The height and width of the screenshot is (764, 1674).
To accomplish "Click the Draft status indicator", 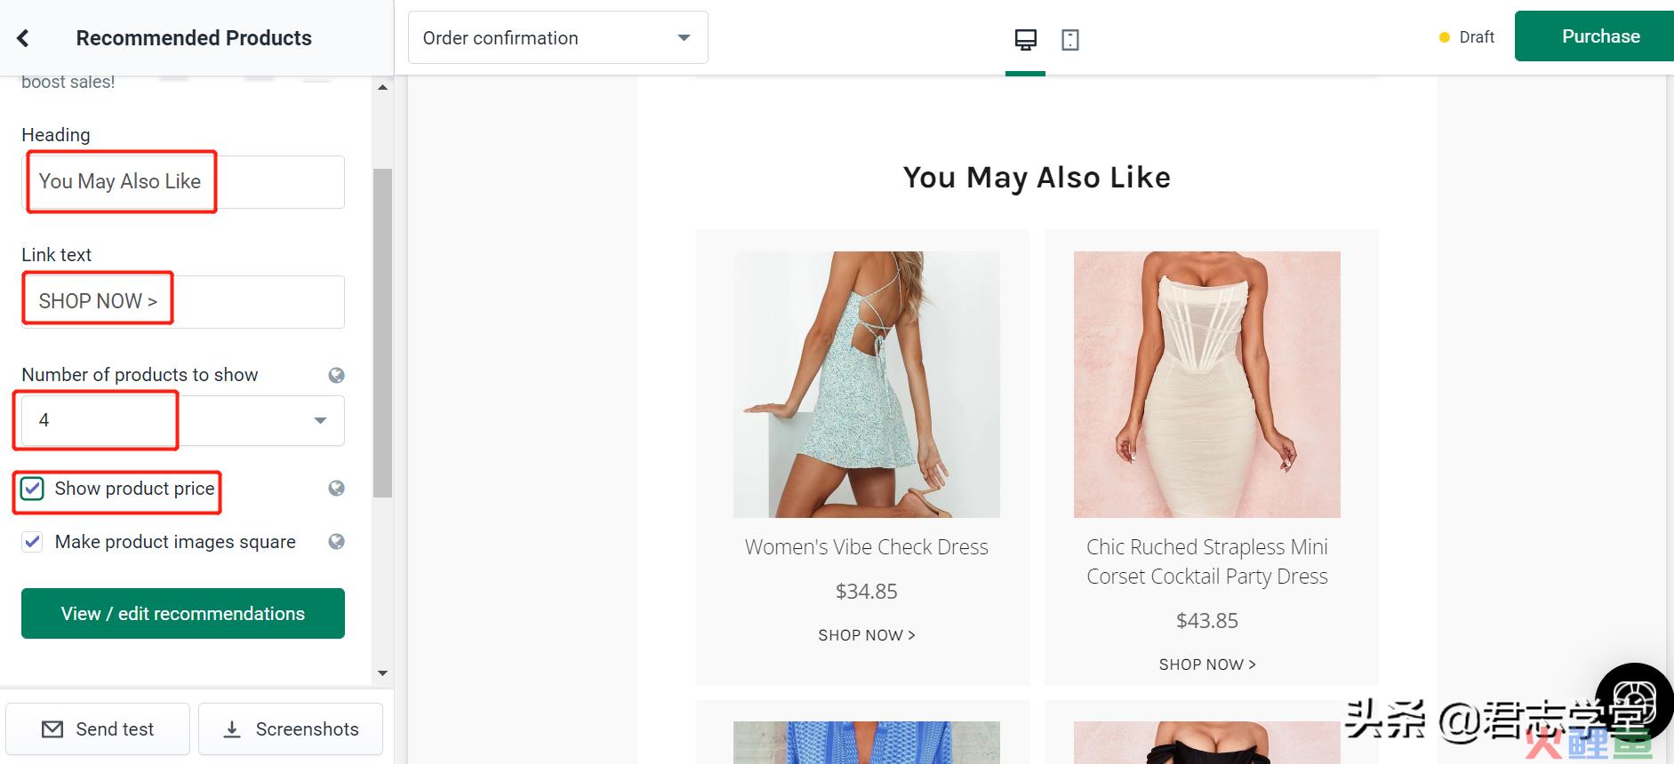I will point(1467,37).
